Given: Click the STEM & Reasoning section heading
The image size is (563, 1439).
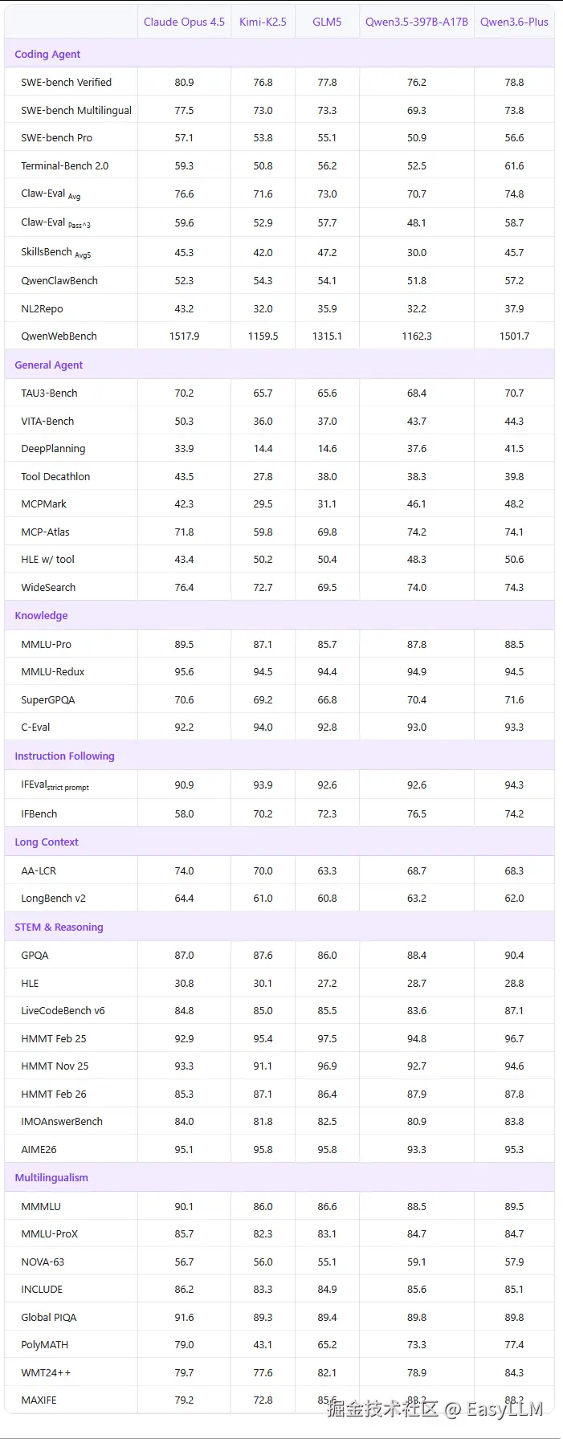Looking at the screenshot, I should (59, 927).
